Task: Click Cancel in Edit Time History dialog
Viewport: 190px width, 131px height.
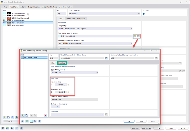Action: pos(141,121)
